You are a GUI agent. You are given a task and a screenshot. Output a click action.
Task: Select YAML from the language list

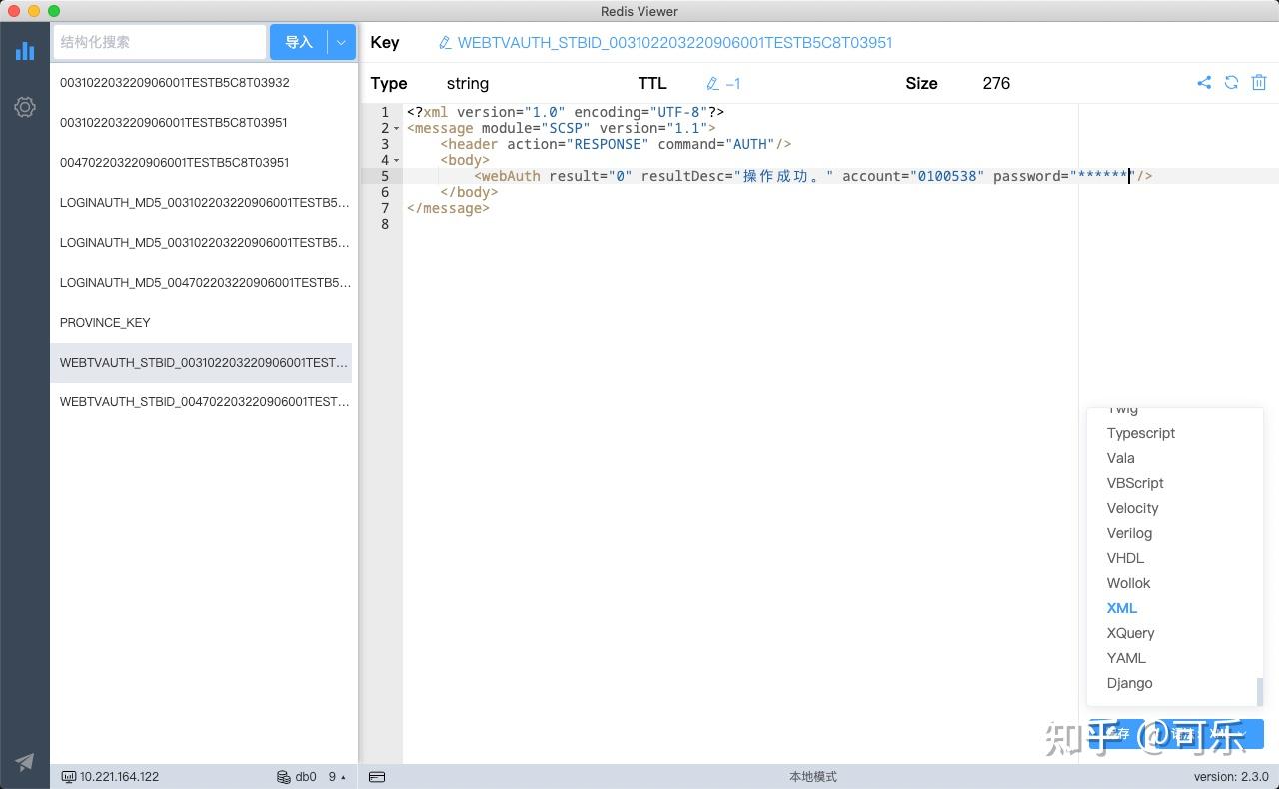point(1126,658)
